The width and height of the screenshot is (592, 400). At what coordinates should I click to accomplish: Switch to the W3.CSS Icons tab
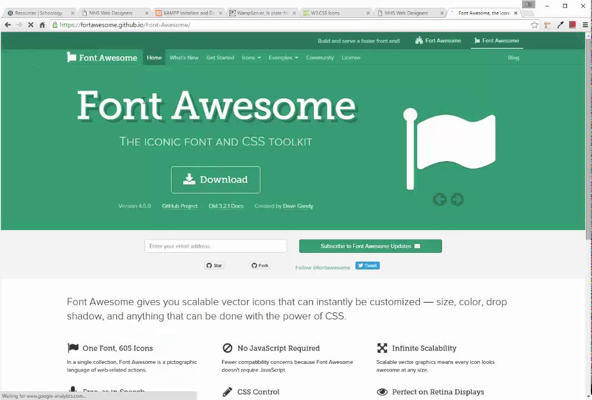pos(332,13)
